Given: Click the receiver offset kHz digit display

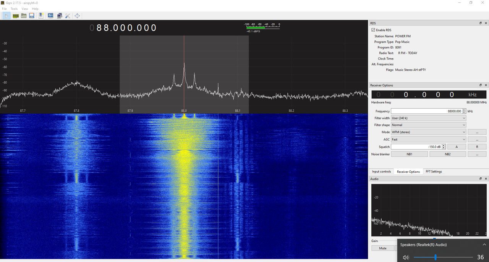Looking at the screenshot, I should point(428,95).
